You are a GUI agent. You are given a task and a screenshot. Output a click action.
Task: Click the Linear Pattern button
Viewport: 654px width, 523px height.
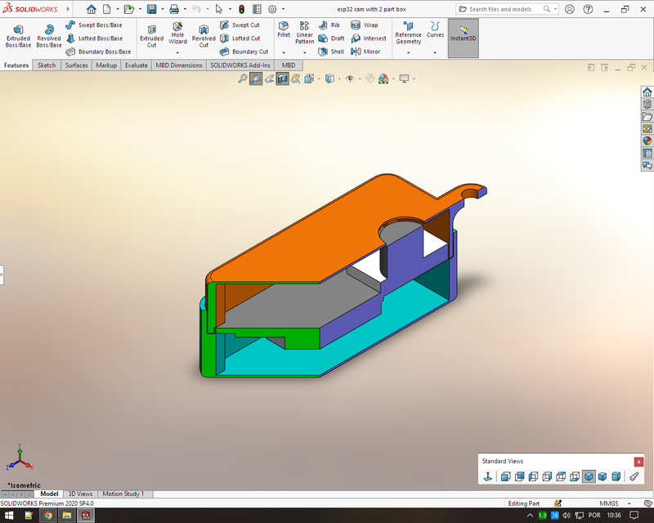304,33
